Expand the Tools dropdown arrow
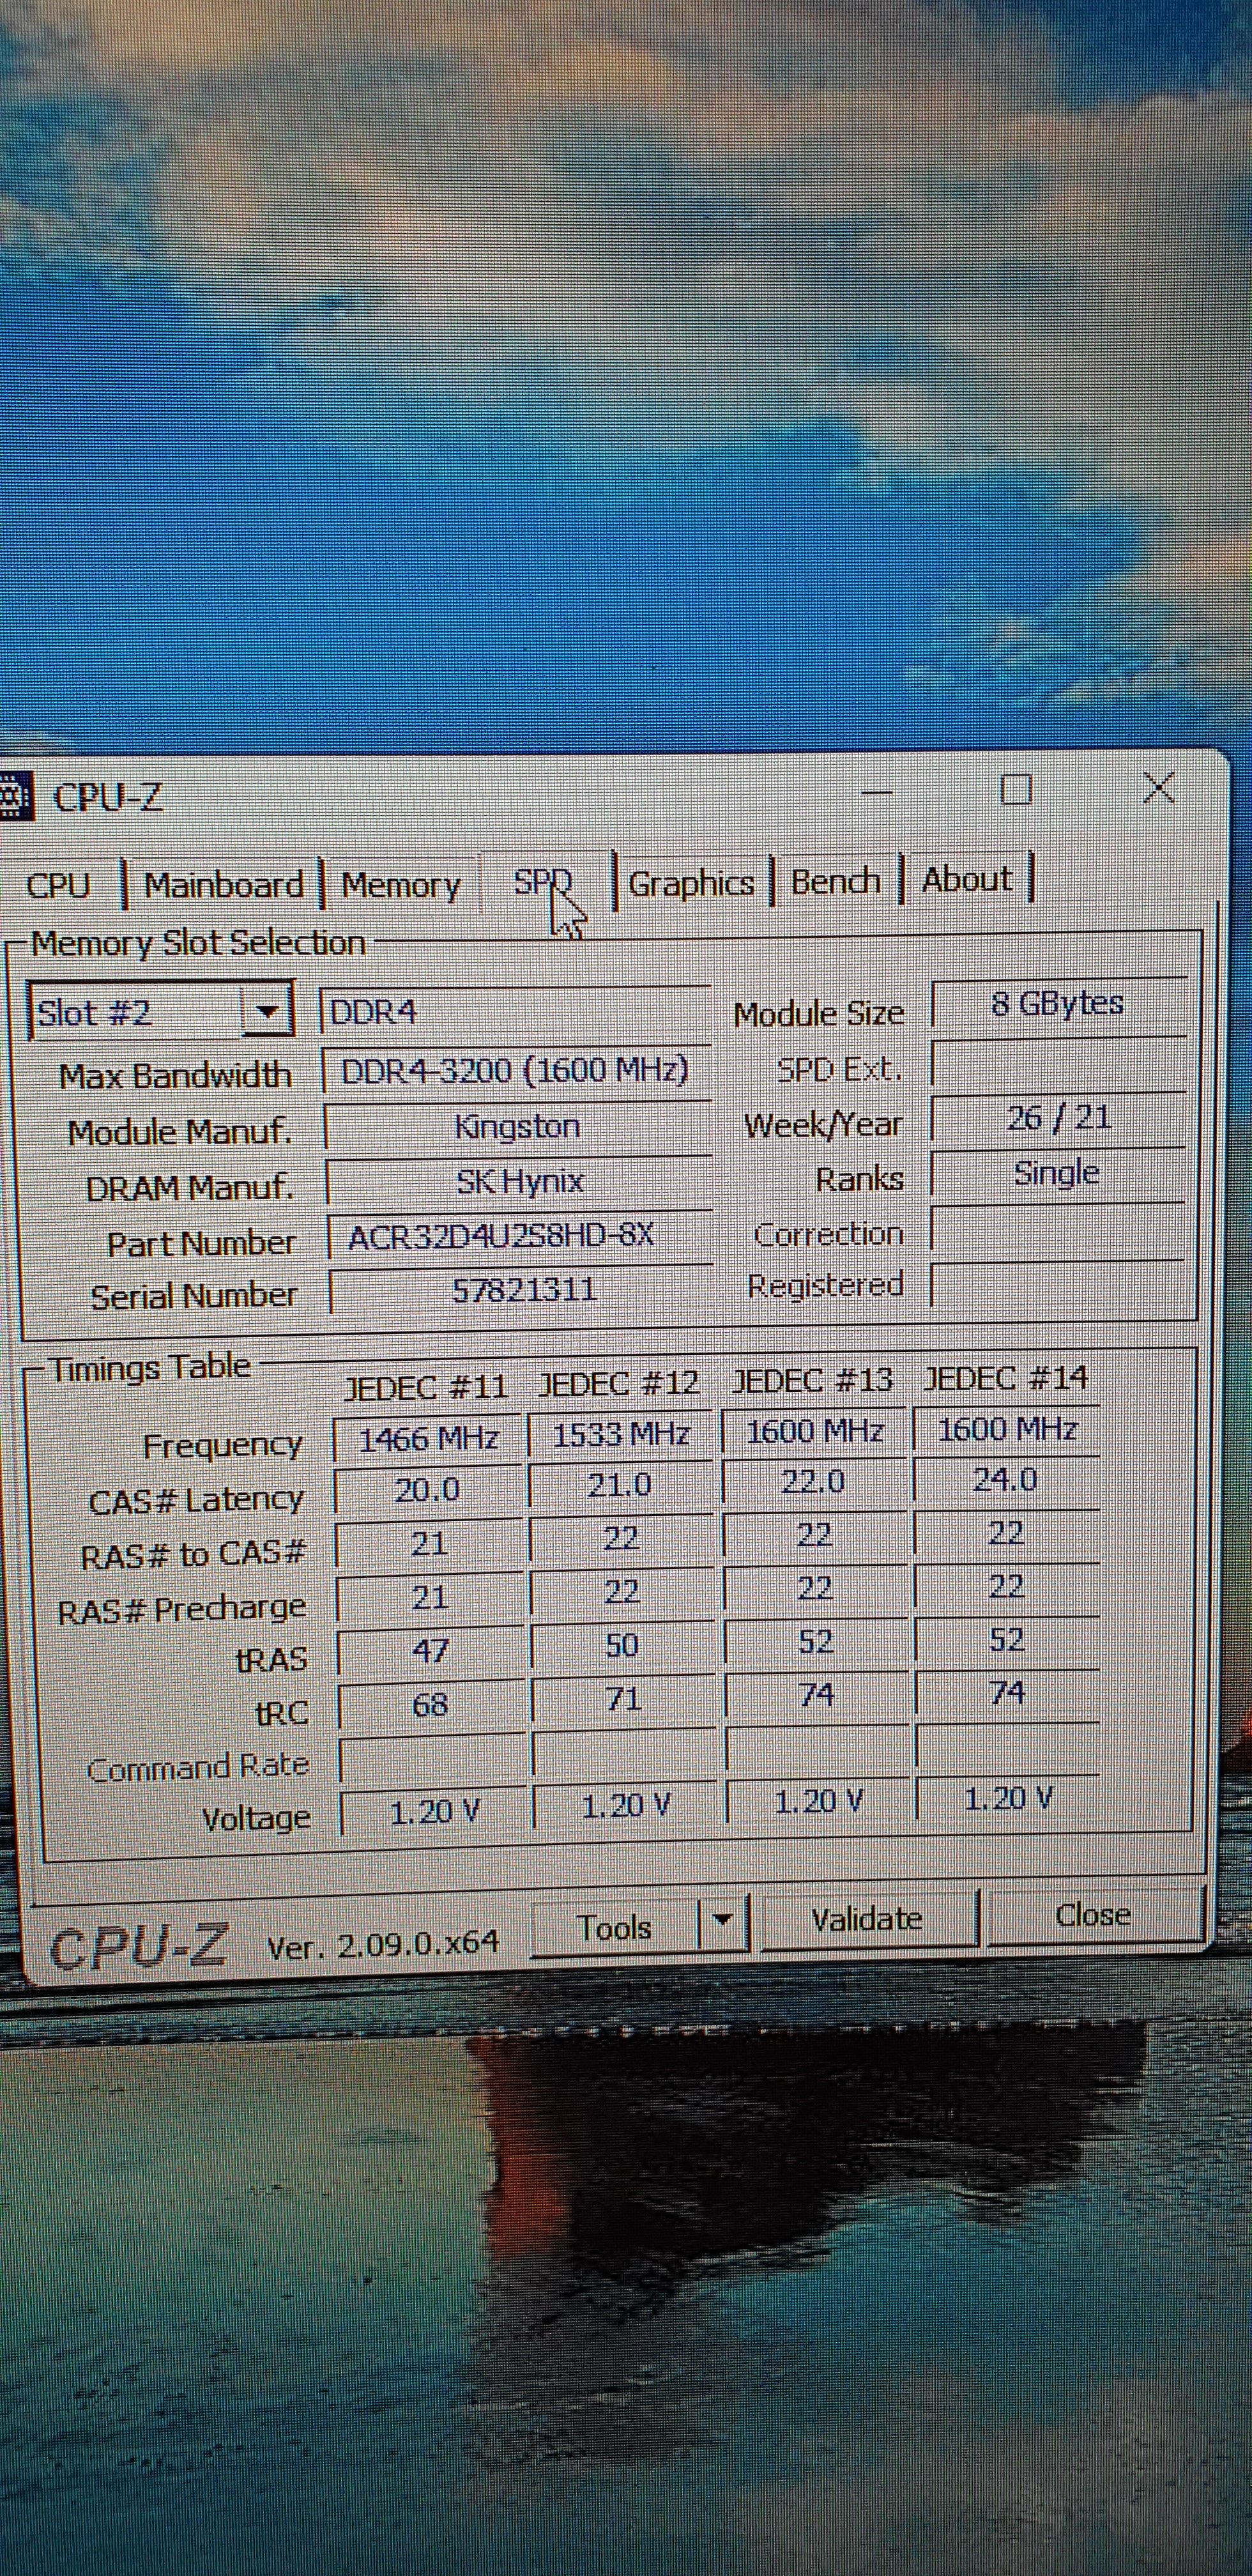Viewport: 1252px width, 2576px height. click(x=723, y=1919)
